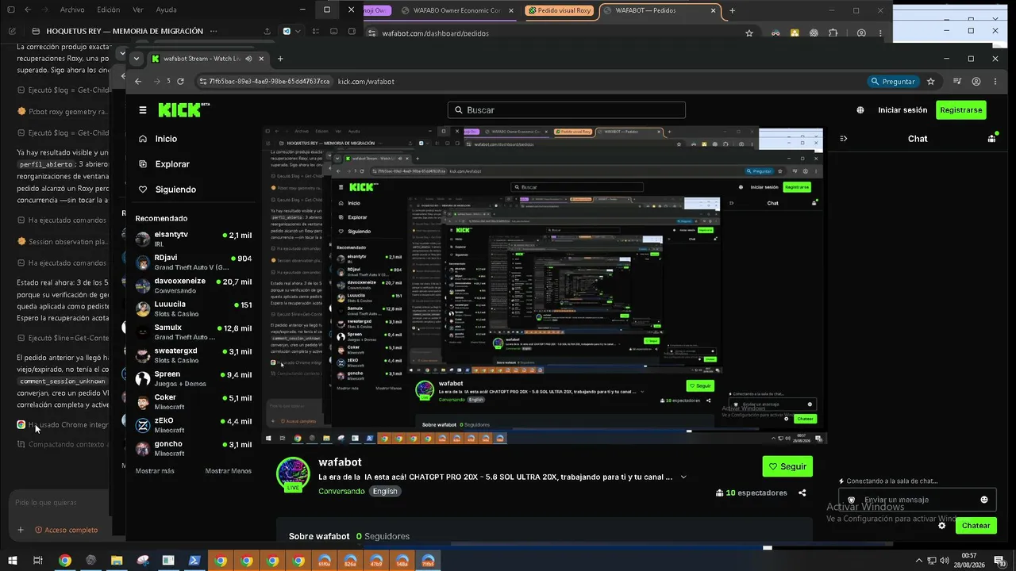Open PowerShell from the taskbar
1016x571 pixels.
(x=194, y=561)
